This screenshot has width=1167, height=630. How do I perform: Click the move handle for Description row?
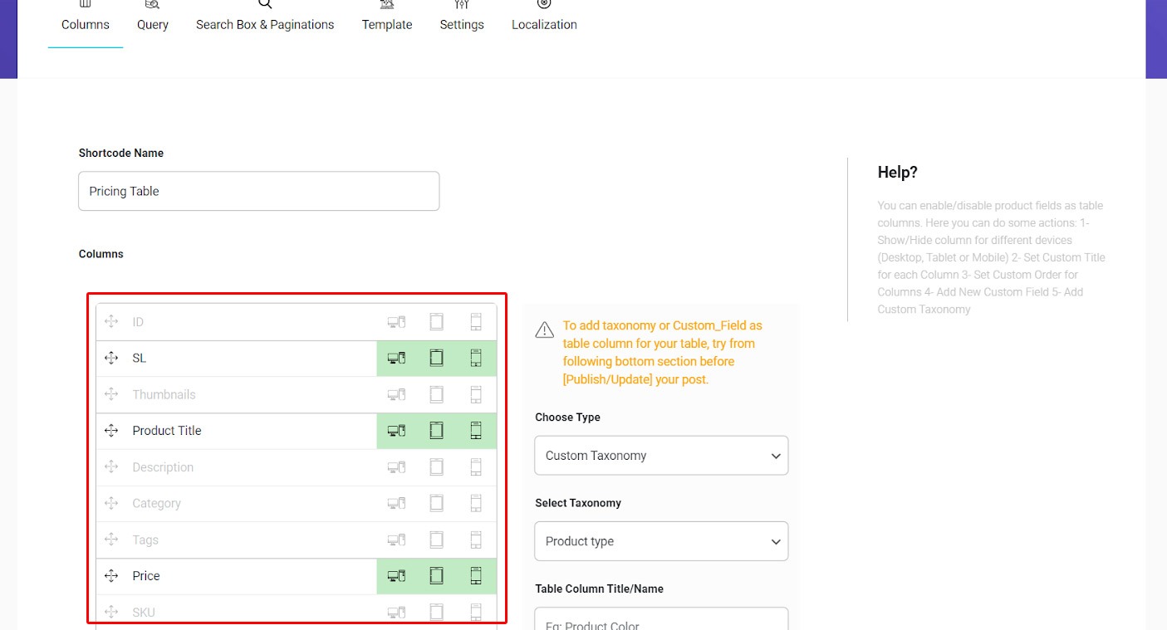click(x=111, y=466)
